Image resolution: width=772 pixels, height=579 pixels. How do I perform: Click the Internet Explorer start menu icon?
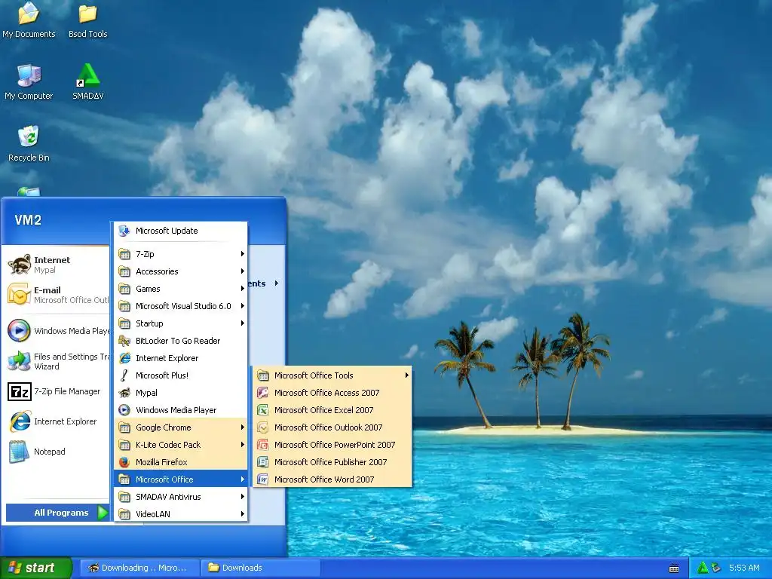[19, 421]
